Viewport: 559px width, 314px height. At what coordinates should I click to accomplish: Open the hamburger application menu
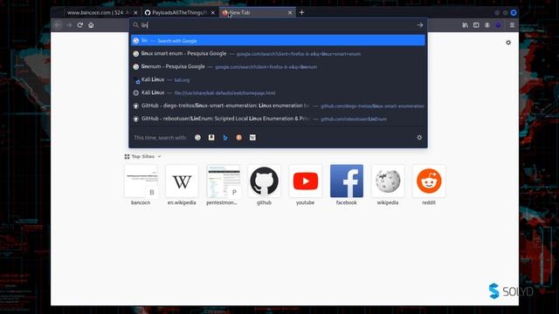tap(512, 25)
